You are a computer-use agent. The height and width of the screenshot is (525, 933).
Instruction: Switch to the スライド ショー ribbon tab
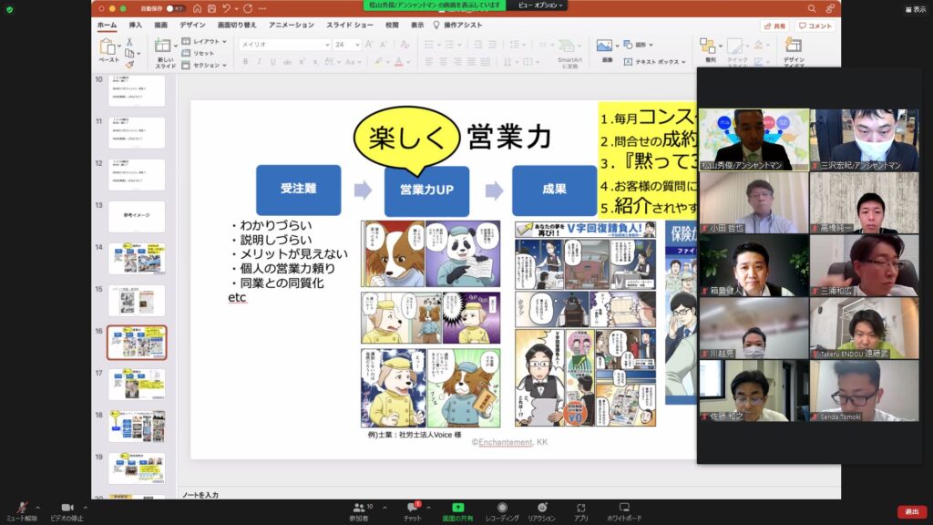coord(350,25)
